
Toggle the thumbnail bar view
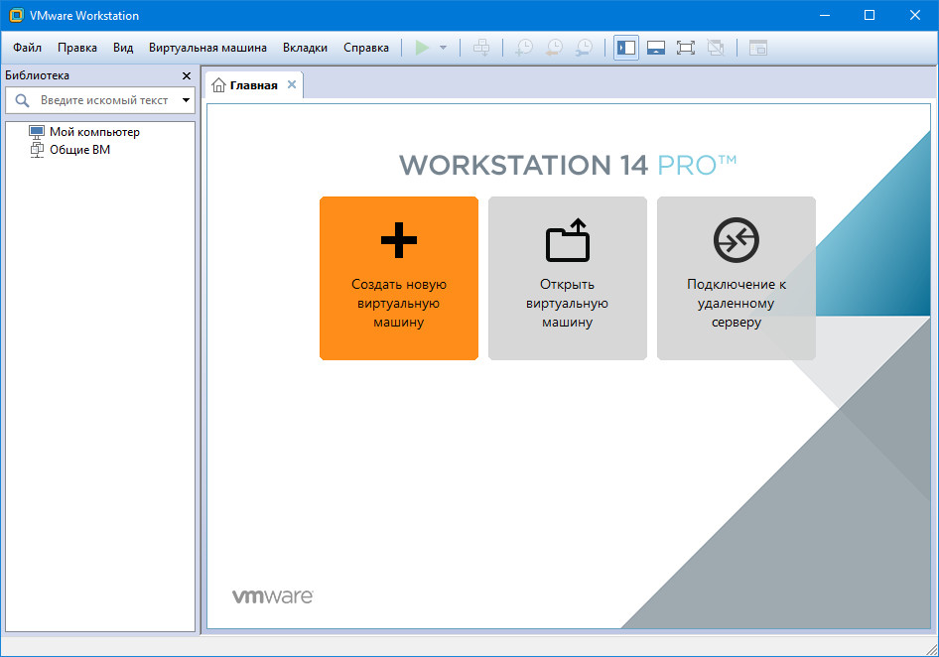click(x=655, y=48)
